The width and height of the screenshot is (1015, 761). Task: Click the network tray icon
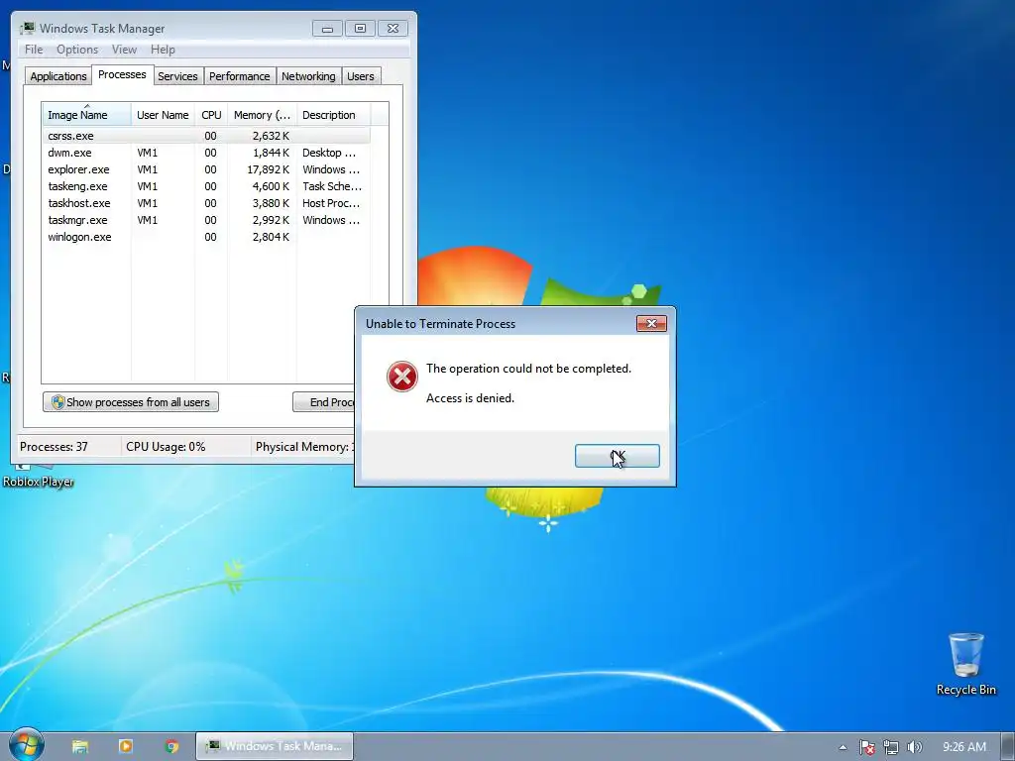point(891,747)
